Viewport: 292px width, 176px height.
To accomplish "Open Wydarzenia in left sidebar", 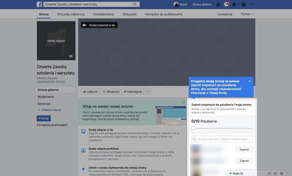I will pyautogui.click(x=46, y=97).
